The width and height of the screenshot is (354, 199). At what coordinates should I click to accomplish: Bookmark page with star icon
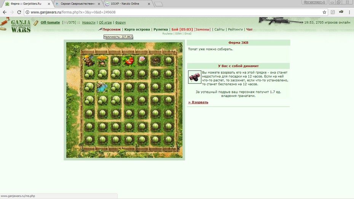[324, 12]
